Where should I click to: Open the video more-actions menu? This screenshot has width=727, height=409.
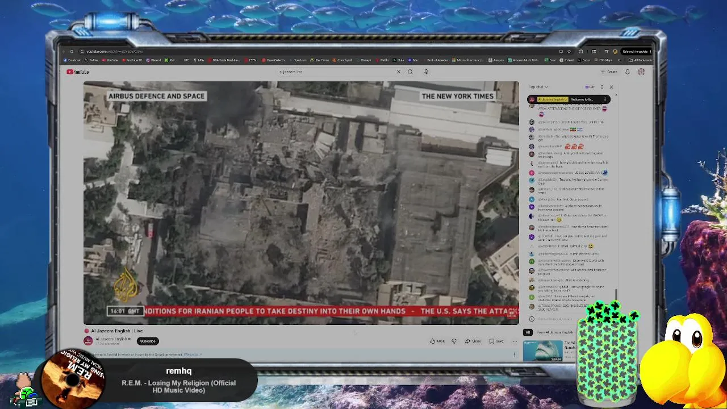click(515, 341)
